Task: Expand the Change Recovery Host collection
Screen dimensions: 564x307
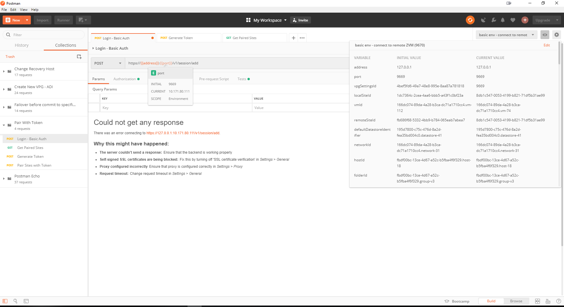Action: (x=4, y=71)
